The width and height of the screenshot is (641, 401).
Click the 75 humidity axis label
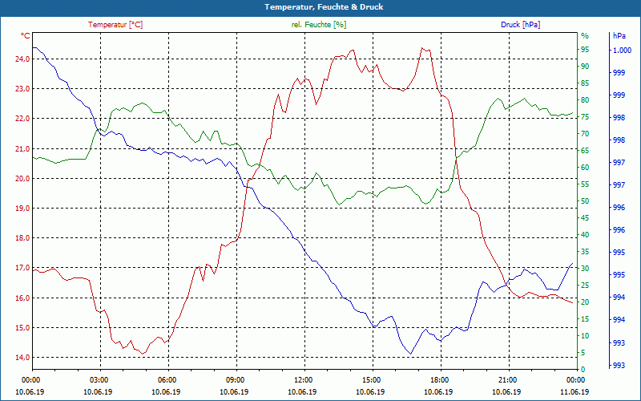[x=585, y=117]
